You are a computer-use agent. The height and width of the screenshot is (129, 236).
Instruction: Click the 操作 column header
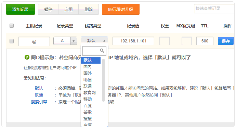click(227, 26)
